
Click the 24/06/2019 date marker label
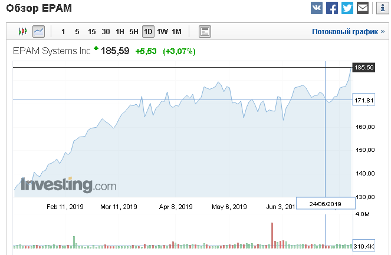[x=326, y=204]
